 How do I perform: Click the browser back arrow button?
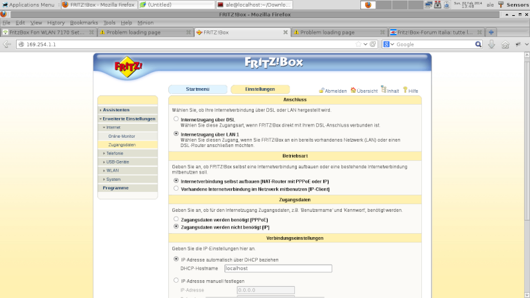(x=7, y=44)
